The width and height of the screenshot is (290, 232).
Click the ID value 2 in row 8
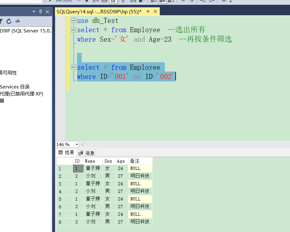coord(78,222)
